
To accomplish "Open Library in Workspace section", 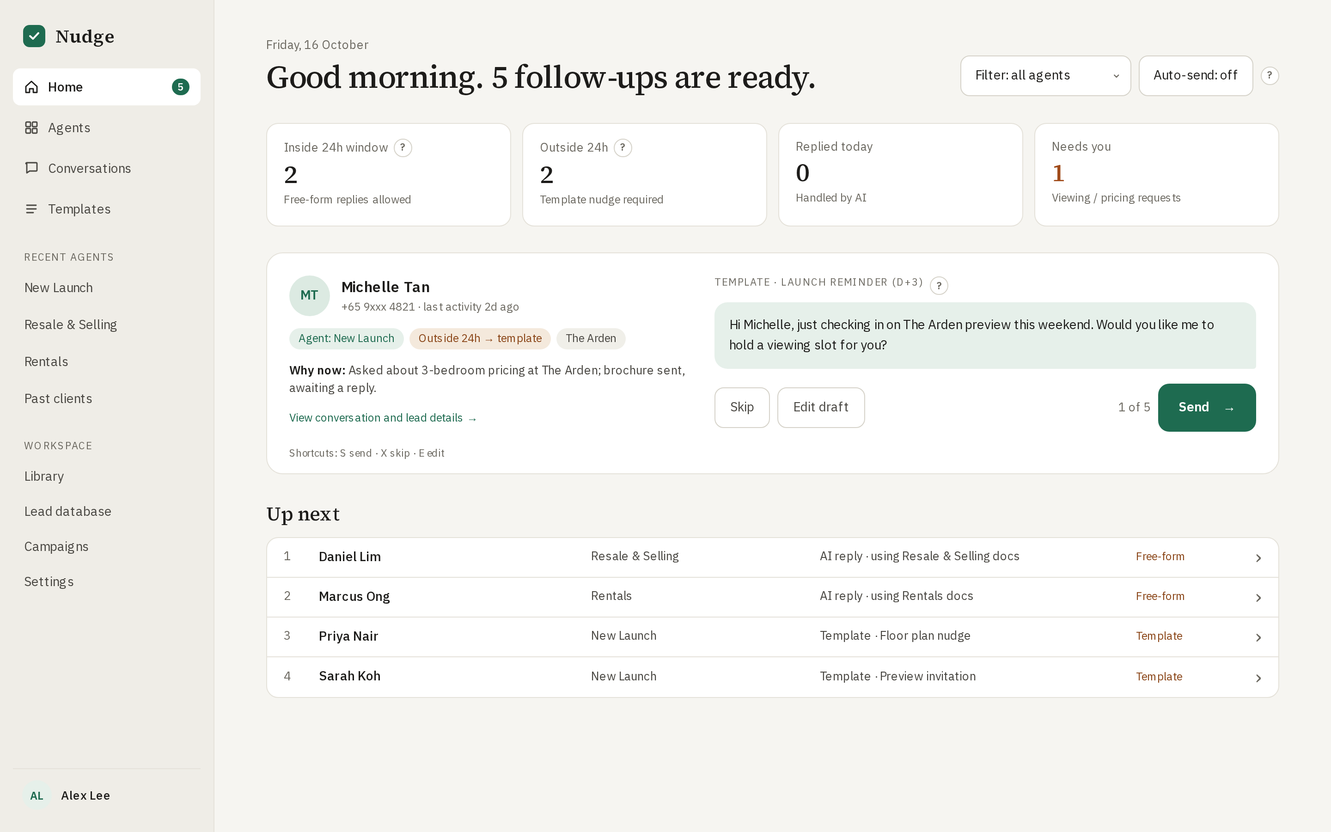I will pos(44,476).
